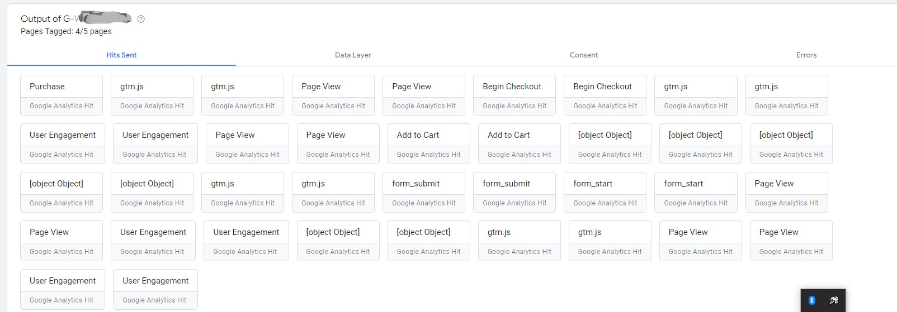The image size is (897, 312).
Task: Click the printer icon in the system tray
Action: pos(834,300)
